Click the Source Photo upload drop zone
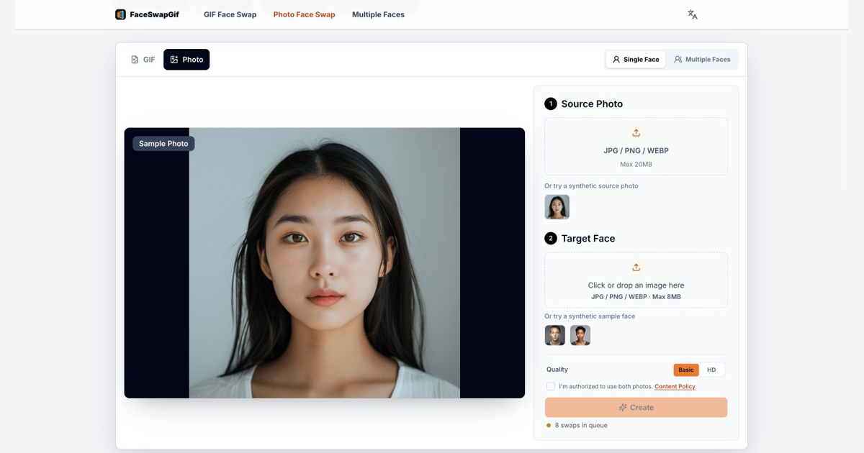Image resolution: width=864 pixels, height=453 pixels. pos(636,147)
